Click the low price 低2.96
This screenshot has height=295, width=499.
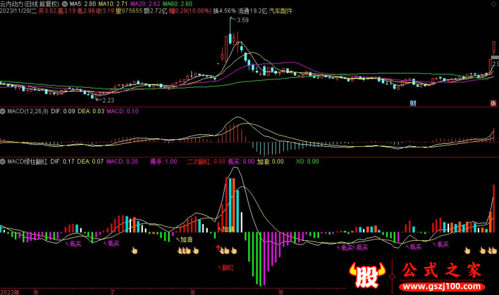click(86, 11)
